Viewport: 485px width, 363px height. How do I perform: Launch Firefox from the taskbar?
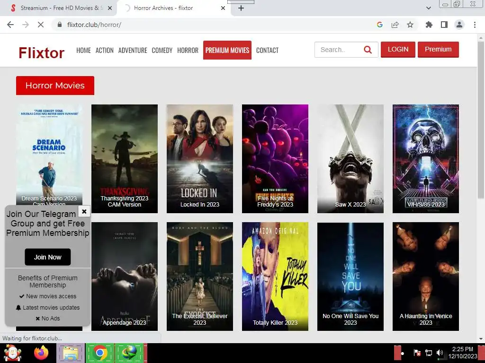tap(41, 353)
